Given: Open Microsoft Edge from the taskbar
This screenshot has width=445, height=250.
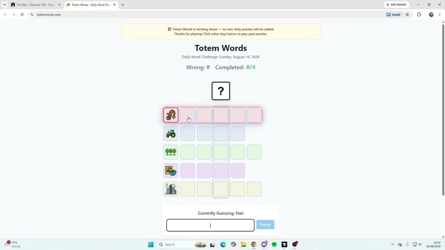Looking at the screenshot, I should [223, 244].
